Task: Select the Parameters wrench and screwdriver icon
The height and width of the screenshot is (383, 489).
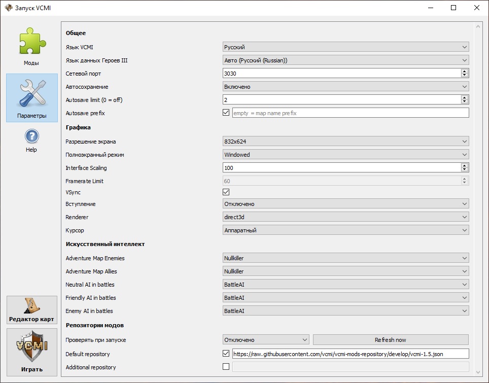Action: click(x=32, y=93)
